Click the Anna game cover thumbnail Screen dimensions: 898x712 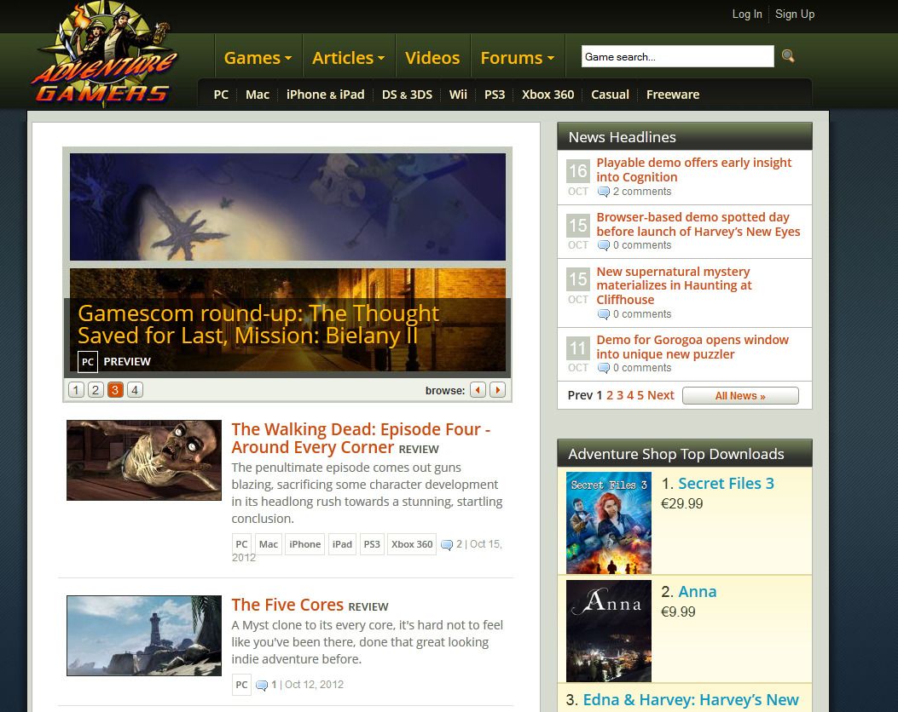point(608,630)
